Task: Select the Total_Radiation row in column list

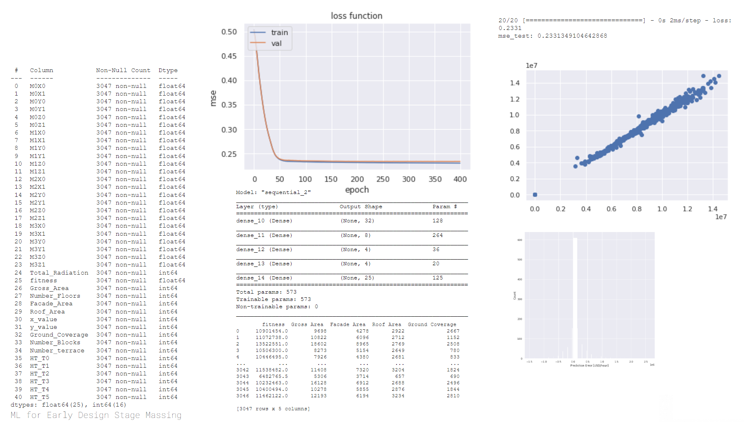Action: pyautogui.click(x=59, y=273)
